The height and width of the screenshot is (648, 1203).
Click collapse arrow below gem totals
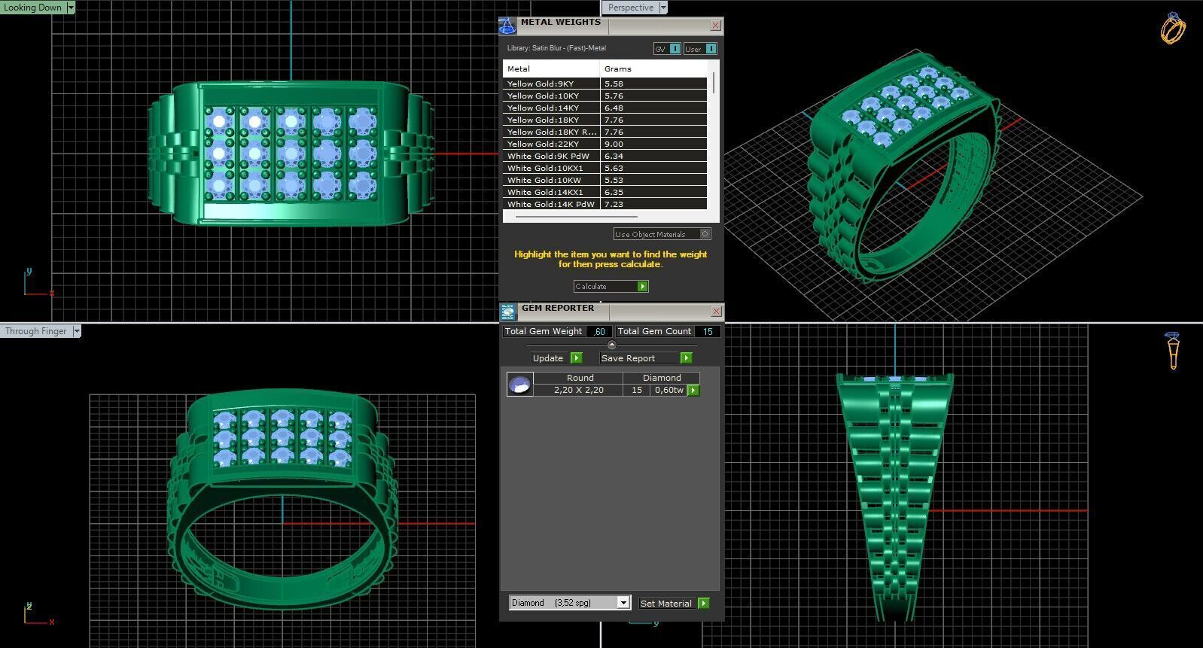(611, 345)
